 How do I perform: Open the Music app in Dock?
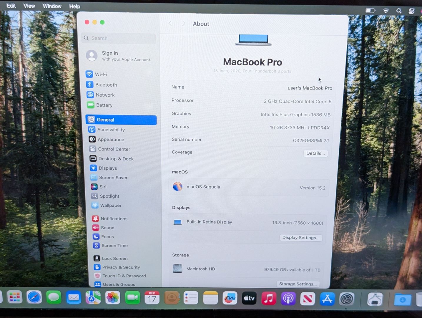click(x=268, y=298)
